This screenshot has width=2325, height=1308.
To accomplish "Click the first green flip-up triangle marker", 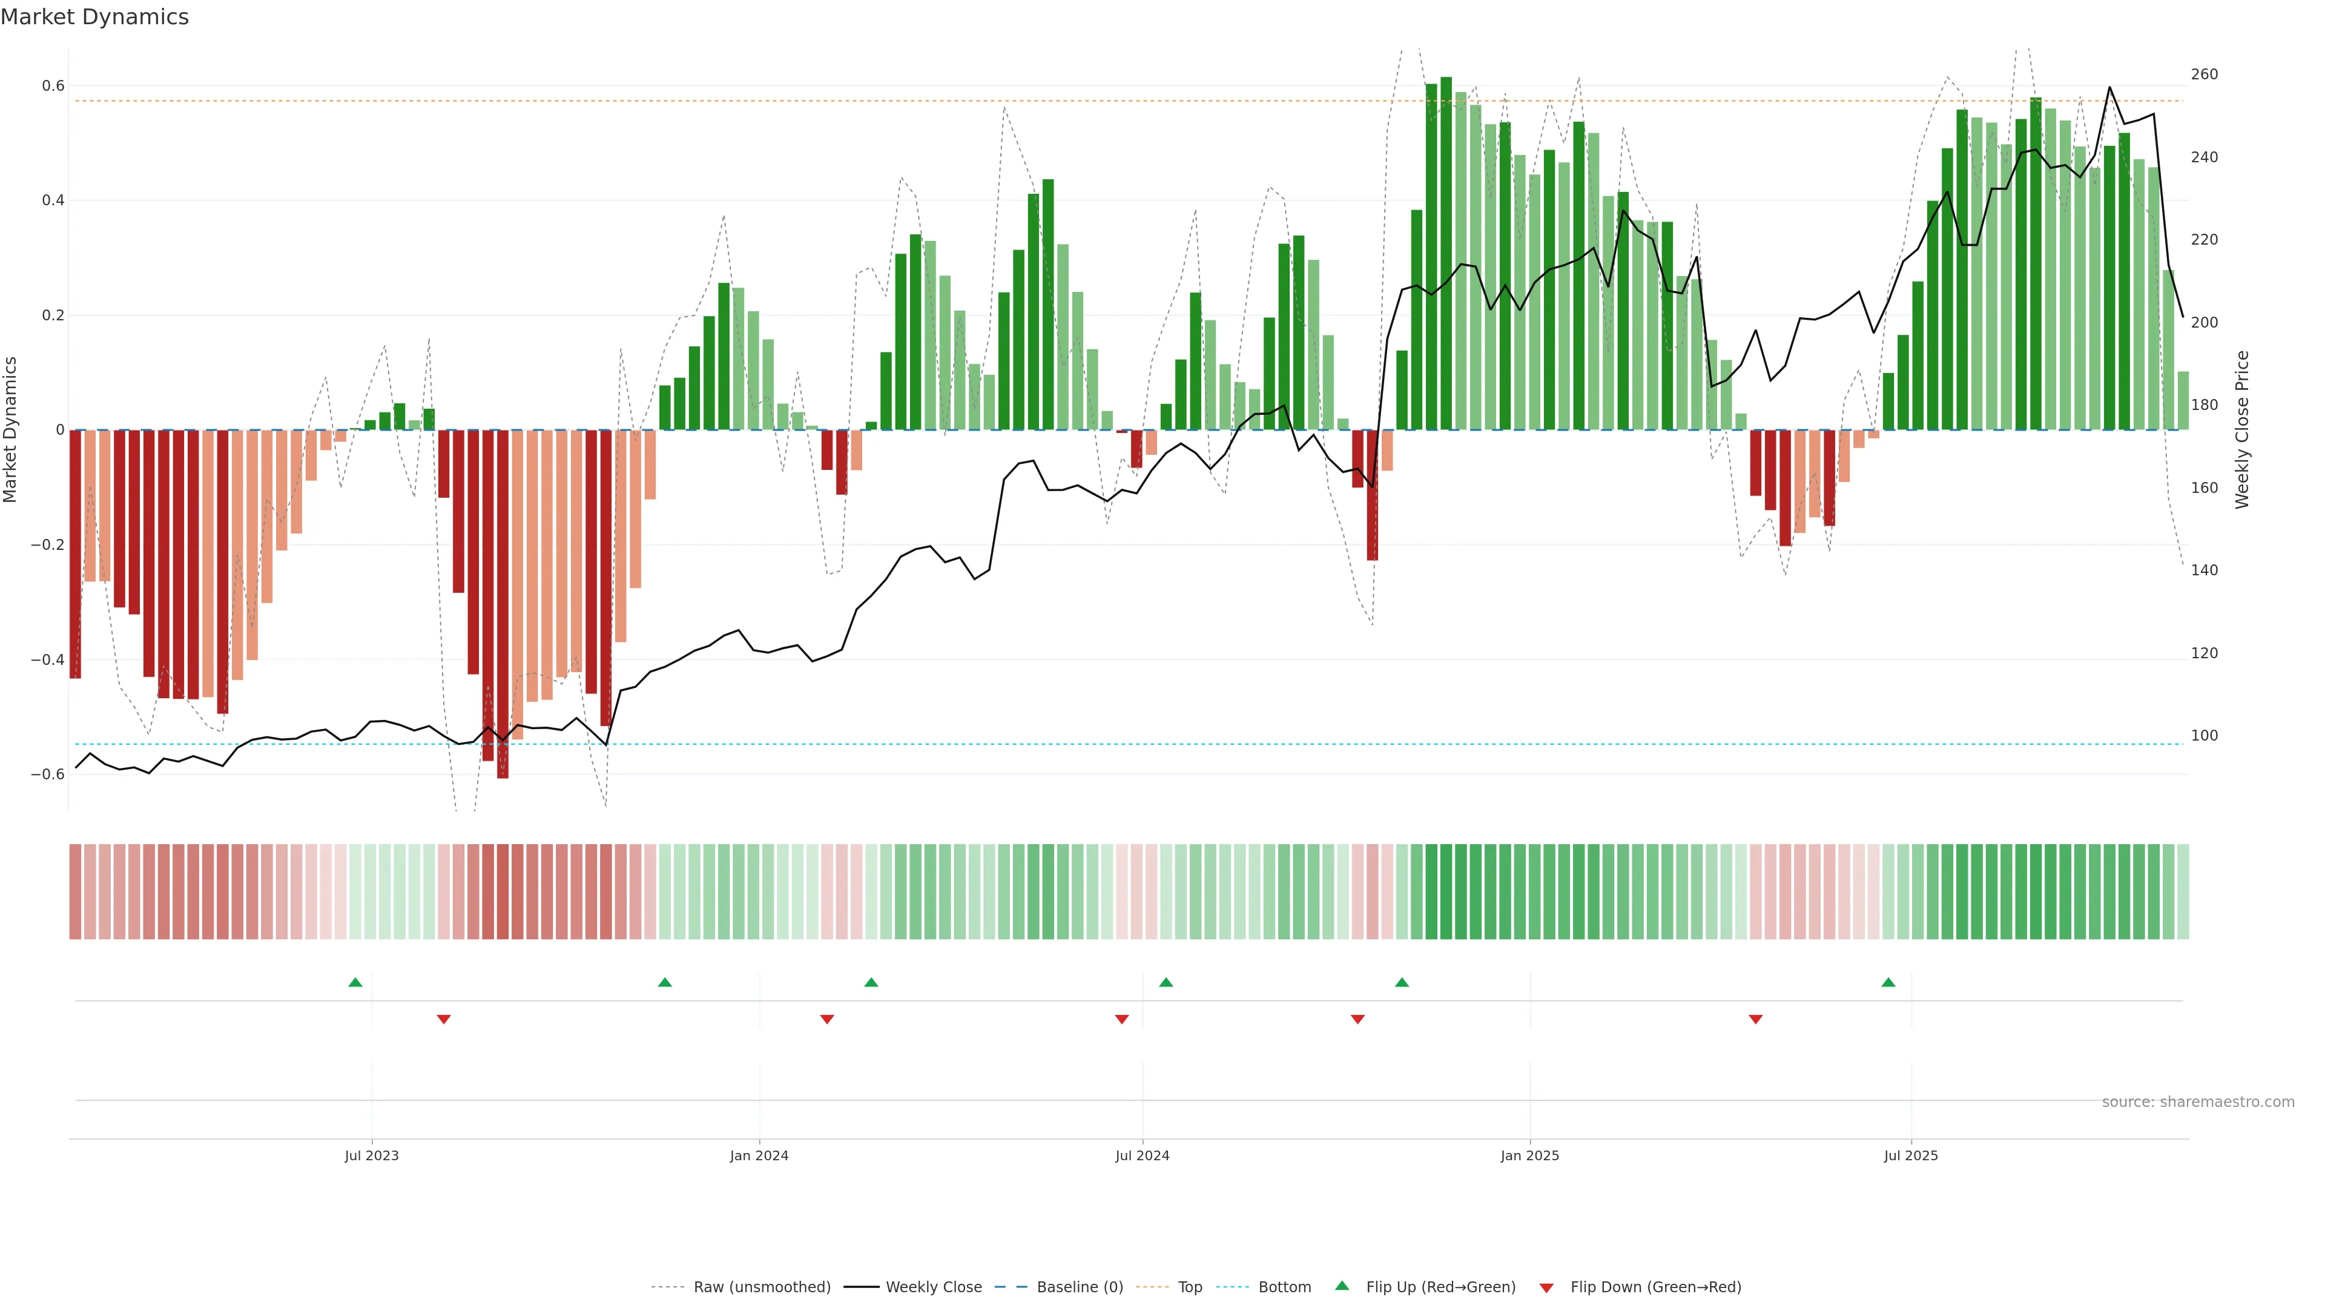I will coord(355,982).
